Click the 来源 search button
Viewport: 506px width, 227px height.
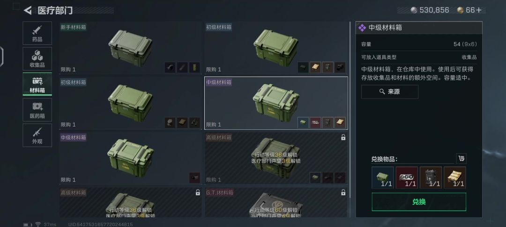[389, 92]
